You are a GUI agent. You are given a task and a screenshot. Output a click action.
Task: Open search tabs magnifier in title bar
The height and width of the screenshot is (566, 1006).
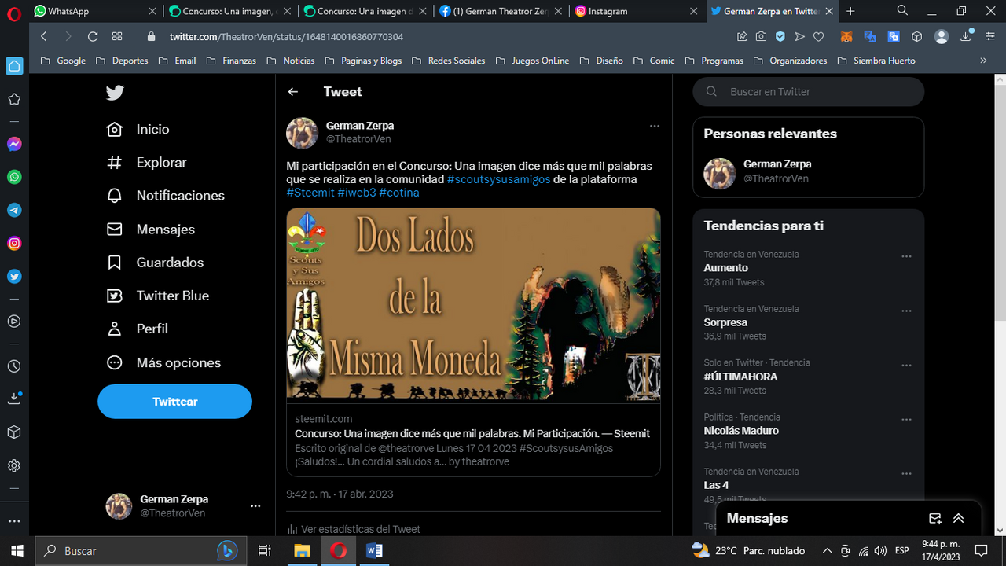coord(902,11)
